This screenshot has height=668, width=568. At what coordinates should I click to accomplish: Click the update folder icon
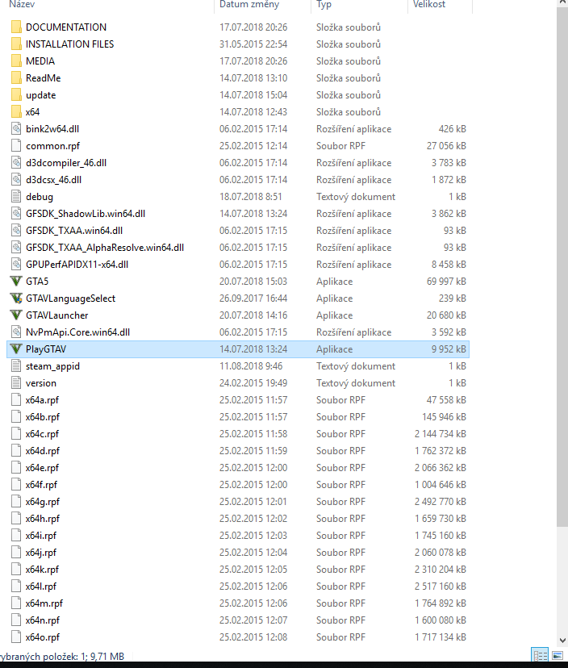pos(16,95)
